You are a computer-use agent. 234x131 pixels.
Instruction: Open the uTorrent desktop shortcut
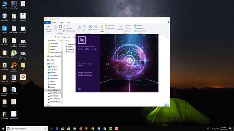14,54
